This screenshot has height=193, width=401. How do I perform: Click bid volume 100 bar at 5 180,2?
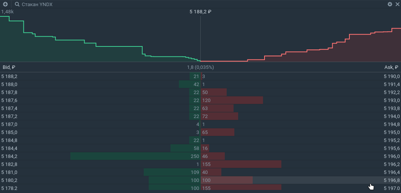click(x=174, y=180)
